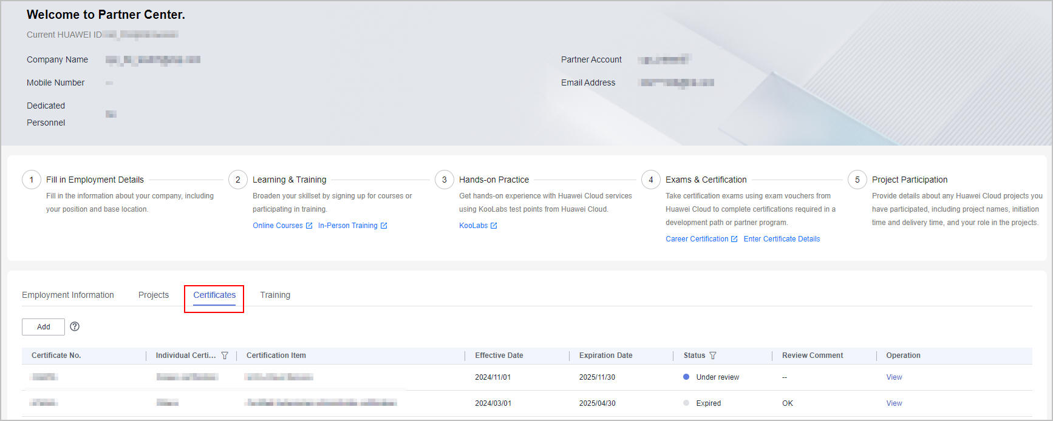Open the Online Courses link
Image resolution: width=1053 pixels, height=421 pixels.
click(x=278, y=226)
